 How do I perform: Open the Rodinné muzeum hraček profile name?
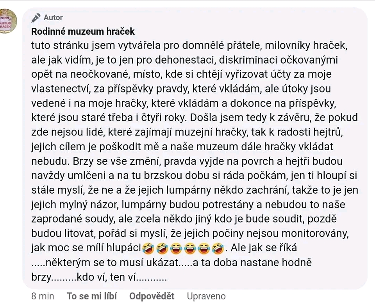(x=82, y=31)
